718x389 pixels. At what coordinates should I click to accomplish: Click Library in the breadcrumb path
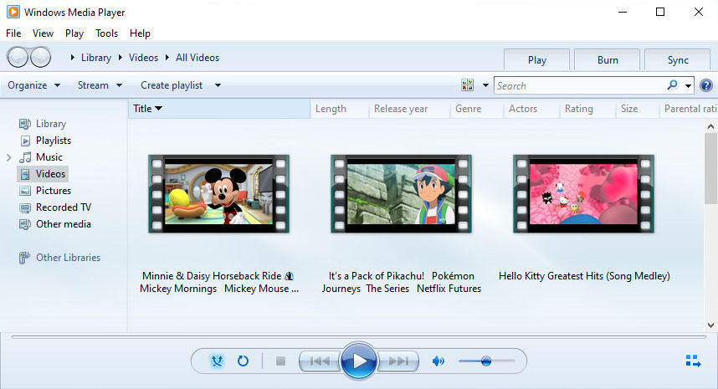96,58
